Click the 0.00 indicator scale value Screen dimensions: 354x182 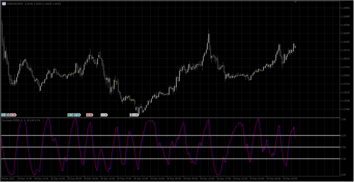point(344,175)
